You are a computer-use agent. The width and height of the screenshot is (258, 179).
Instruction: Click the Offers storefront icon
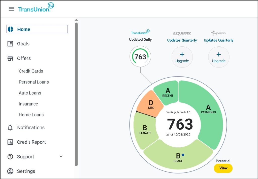pyautogui.click(x=10, y=58)
